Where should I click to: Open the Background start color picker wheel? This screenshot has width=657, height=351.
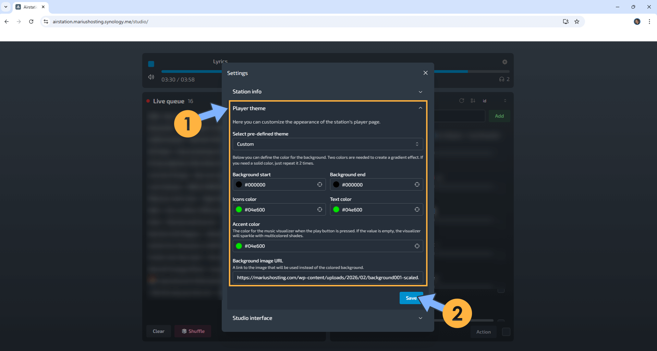click(319, 184)
